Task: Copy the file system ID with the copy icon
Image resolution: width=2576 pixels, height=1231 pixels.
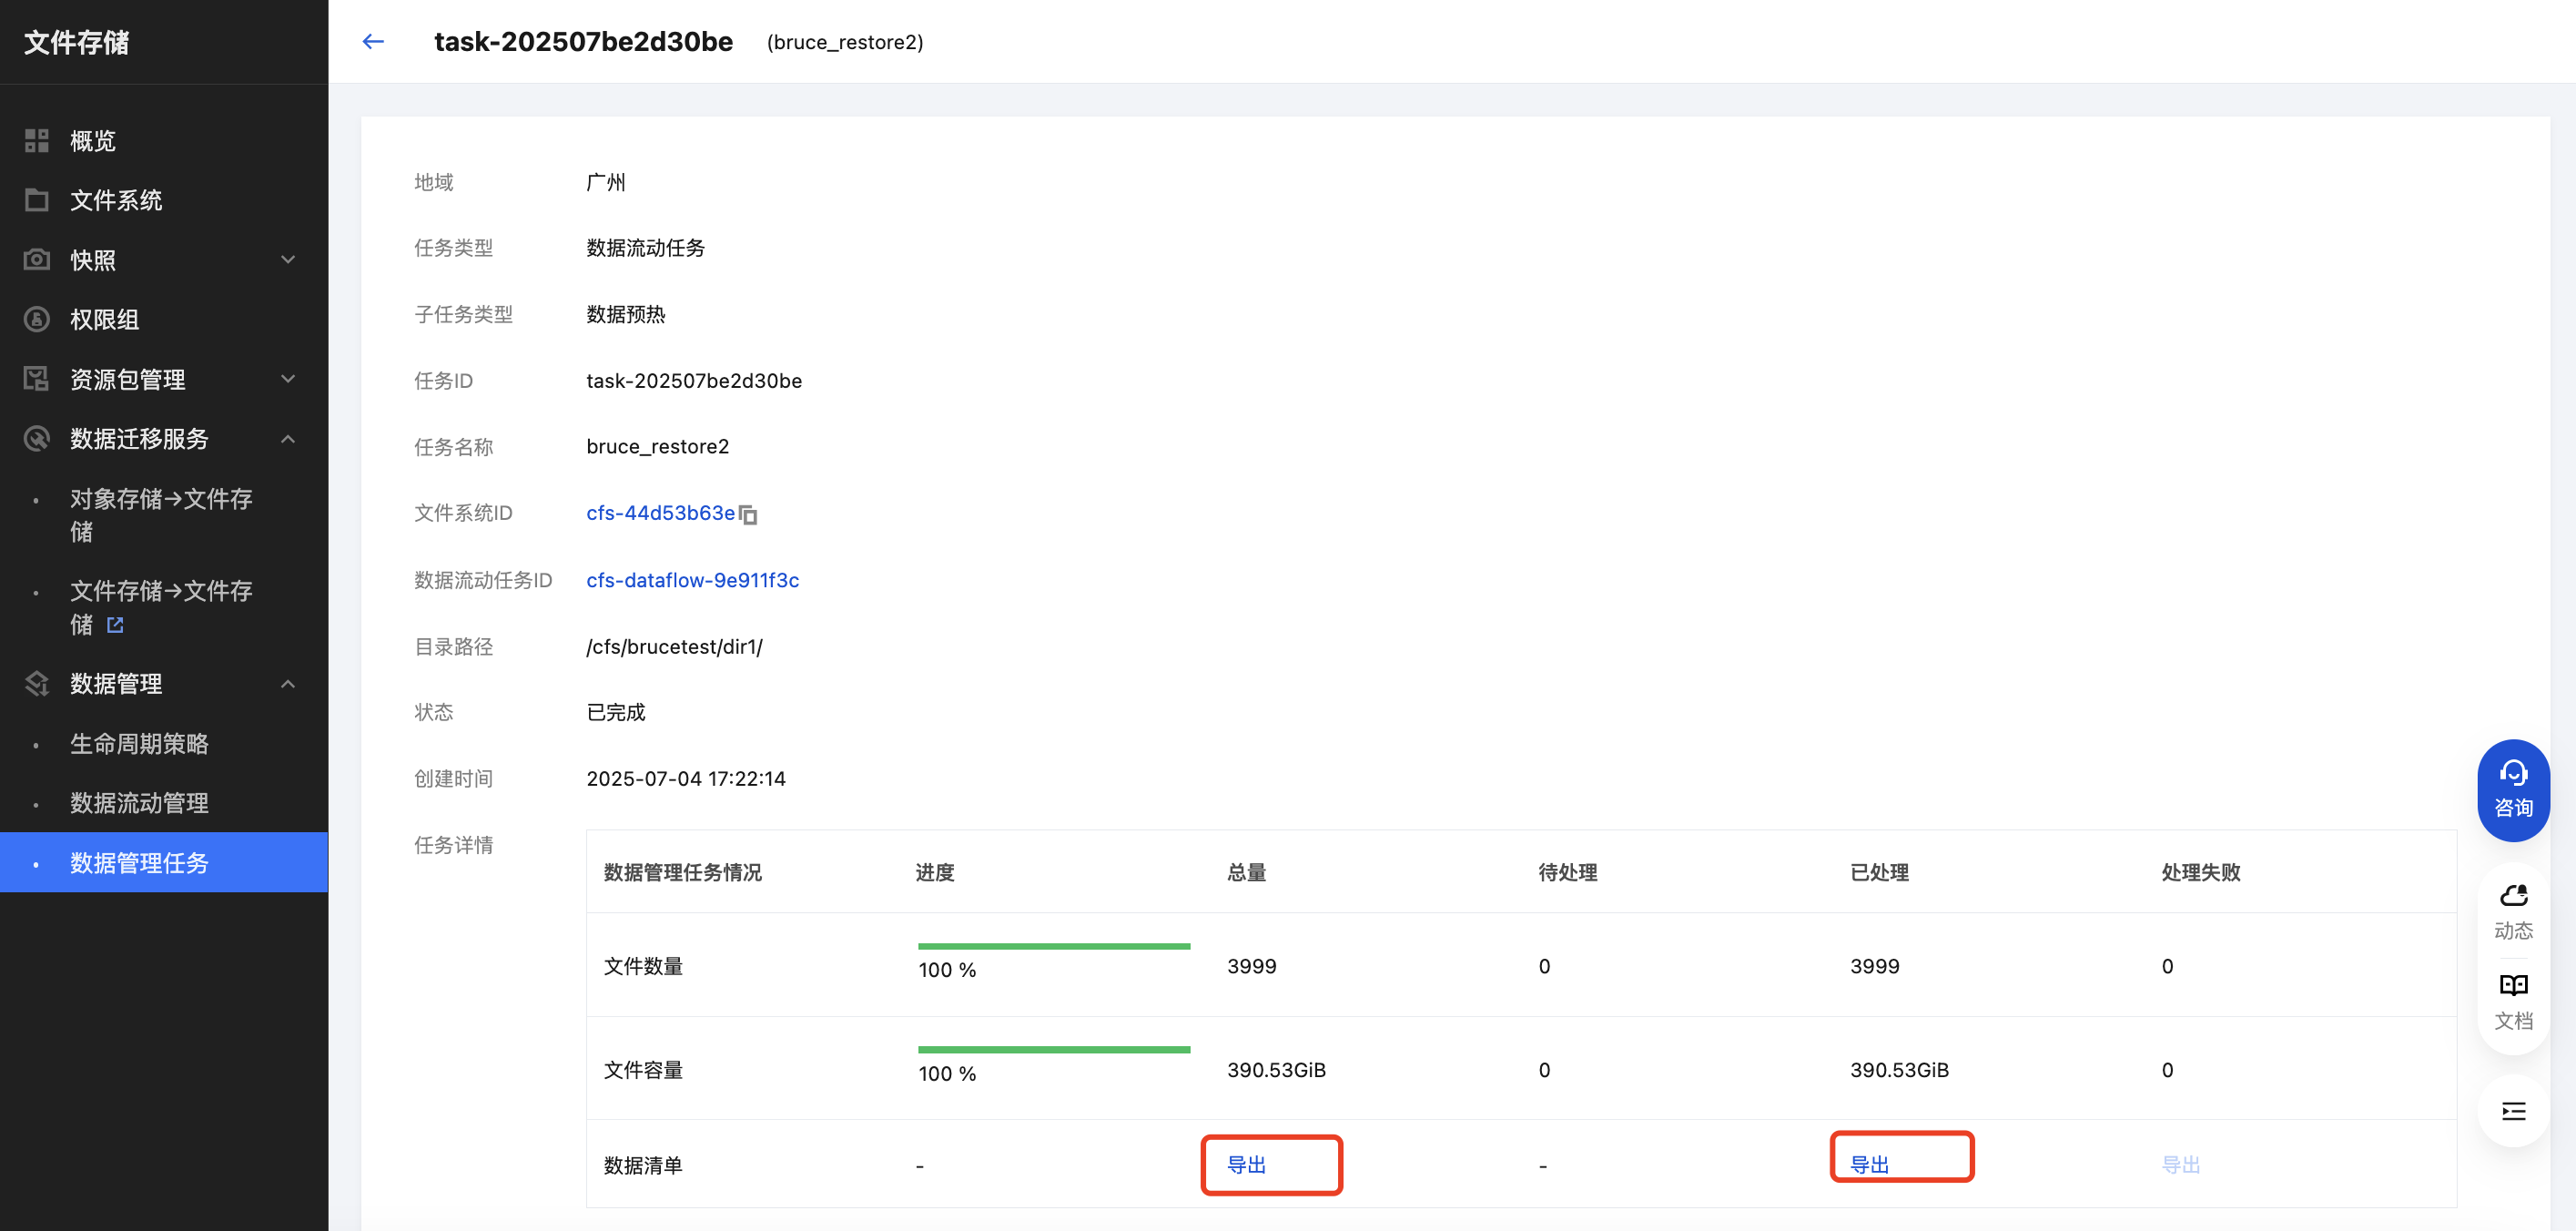Action: (749, 515)
